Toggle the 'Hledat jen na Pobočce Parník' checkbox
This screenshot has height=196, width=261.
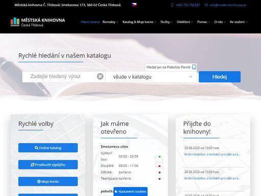194,67
